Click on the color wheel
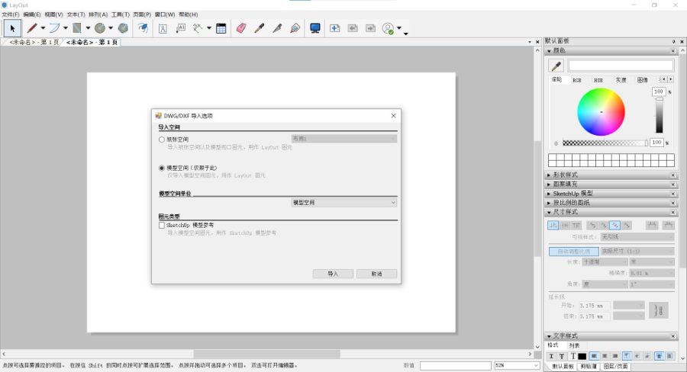The height and width of the screenshot is (372, 687). click(601, 112)
